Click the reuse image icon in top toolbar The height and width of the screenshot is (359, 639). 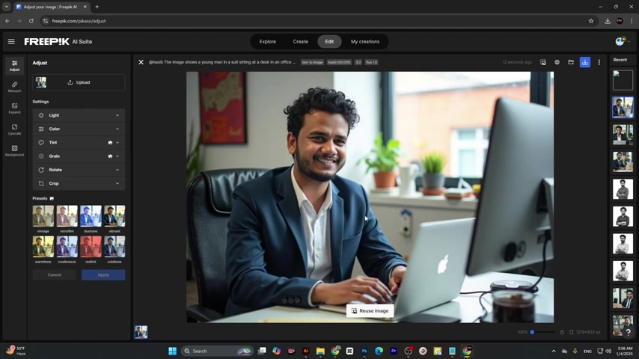click(x=543, y=62)
